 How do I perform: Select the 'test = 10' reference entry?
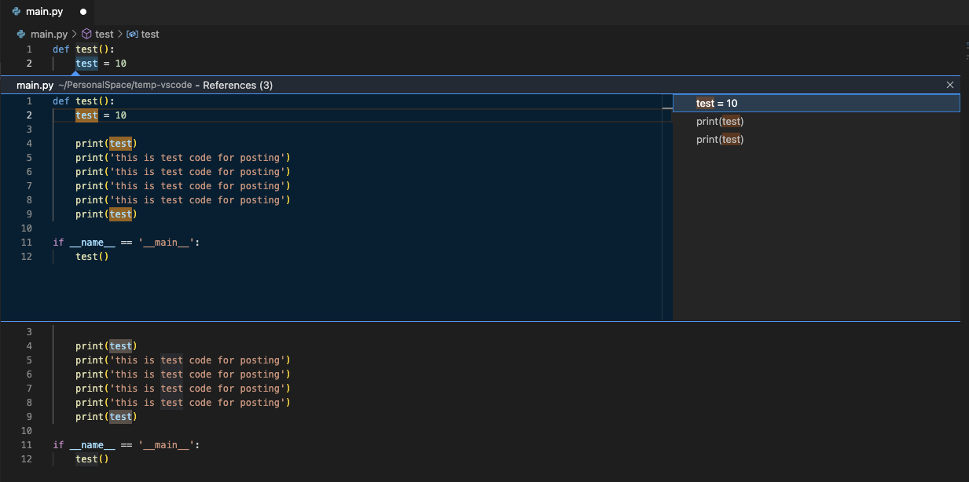click(816, 103)
